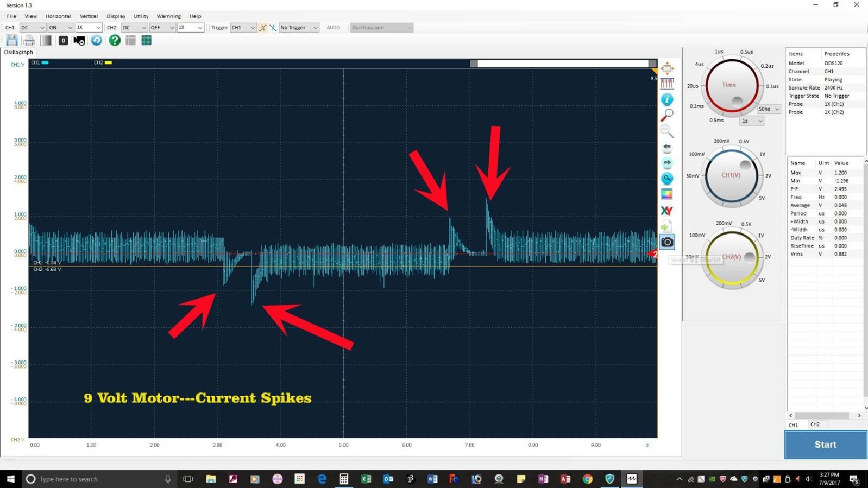Click the vertical cursor lines icon
The height and width of the screenshot is (488, 868).
click(x=667, y=84)
